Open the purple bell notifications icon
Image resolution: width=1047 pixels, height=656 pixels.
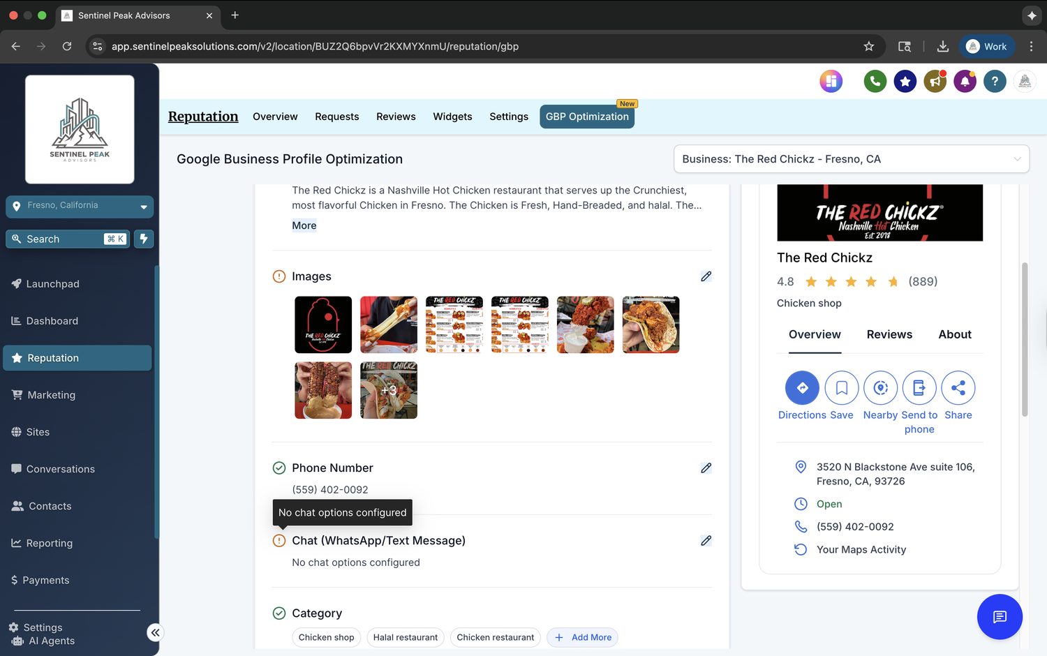point(965,82)
